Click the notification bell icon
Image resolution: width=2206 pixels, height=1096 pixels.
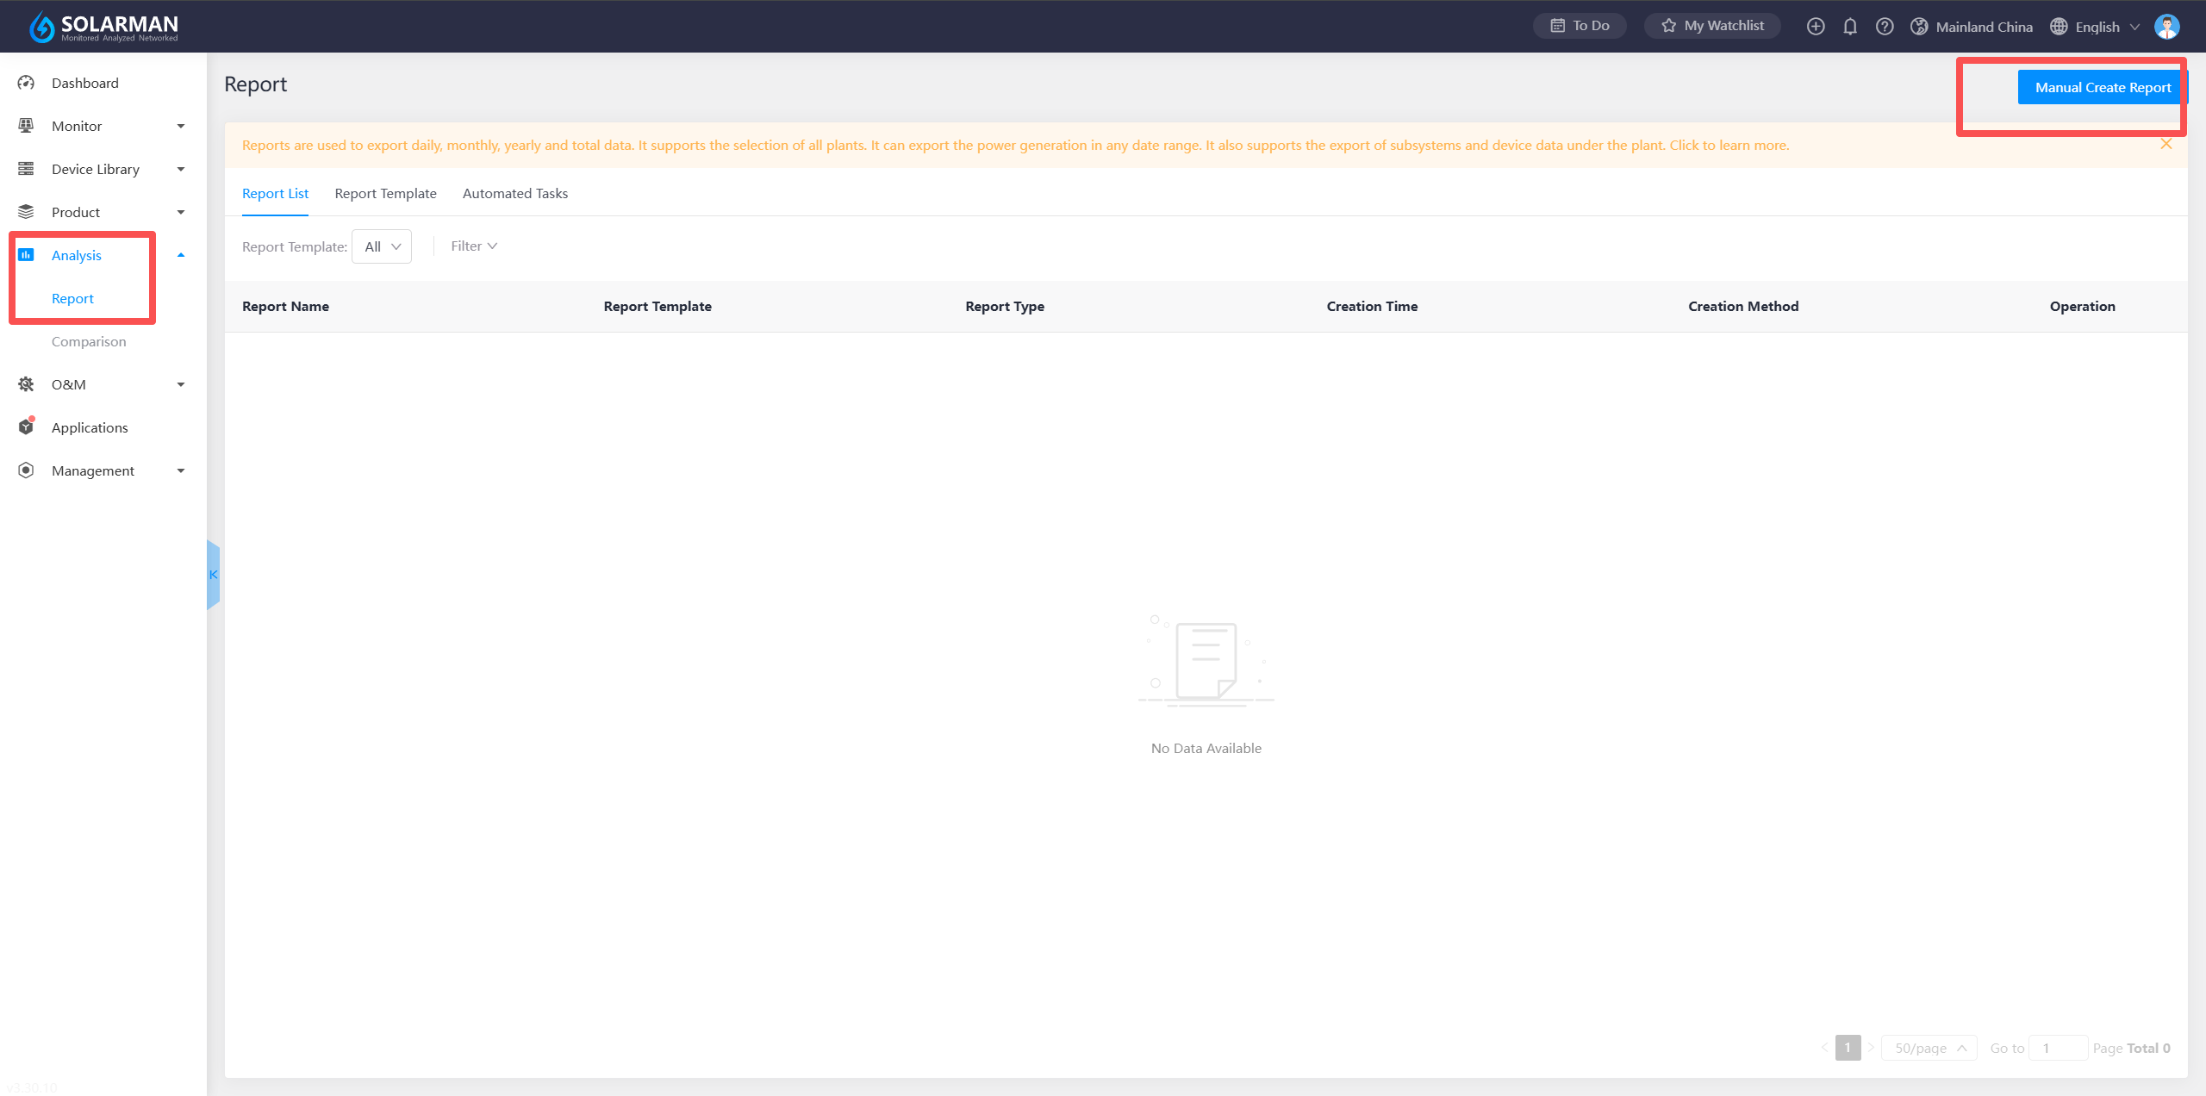pos(1849,27)
